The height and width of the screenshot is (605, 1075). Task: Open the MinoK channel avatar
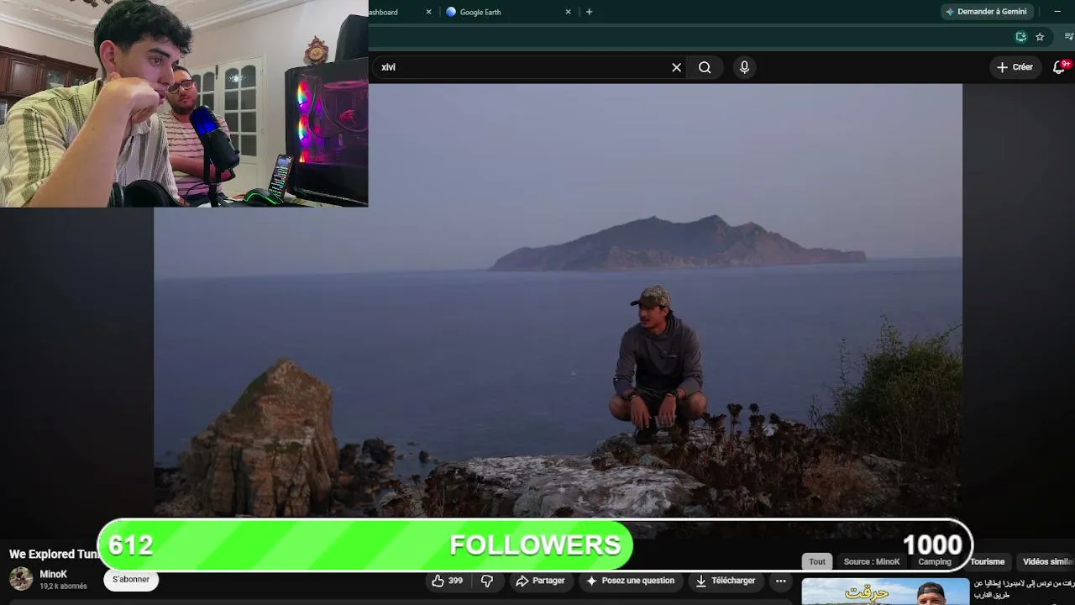21,579
